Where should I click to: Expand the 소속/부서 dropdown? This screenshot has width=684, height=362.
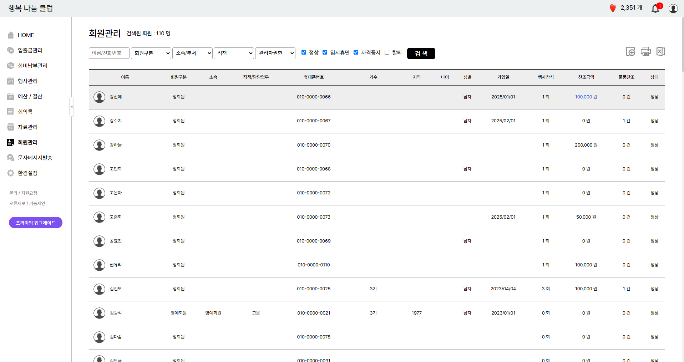pyautogui.click(x=192, y=53)
